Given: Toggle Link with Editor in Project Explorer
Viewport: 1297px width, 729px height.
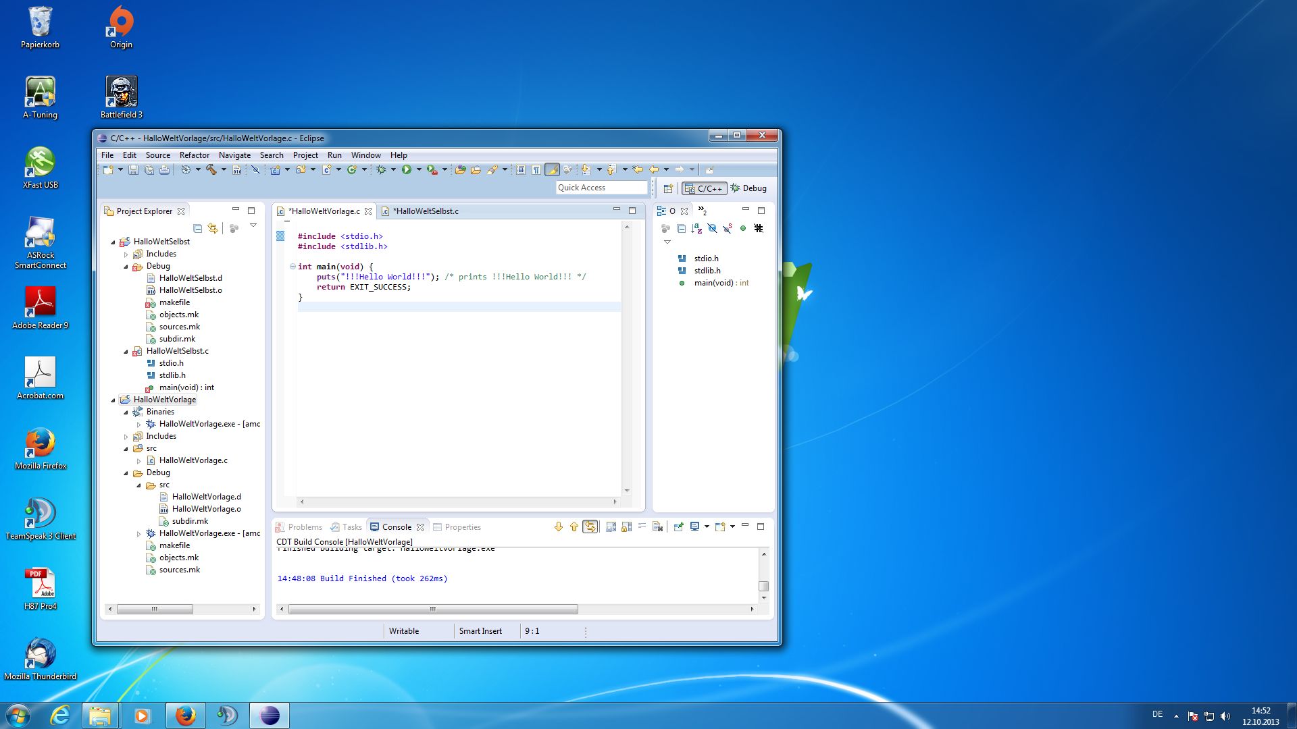Looking at the screenshot, I should tap(213, 229).
